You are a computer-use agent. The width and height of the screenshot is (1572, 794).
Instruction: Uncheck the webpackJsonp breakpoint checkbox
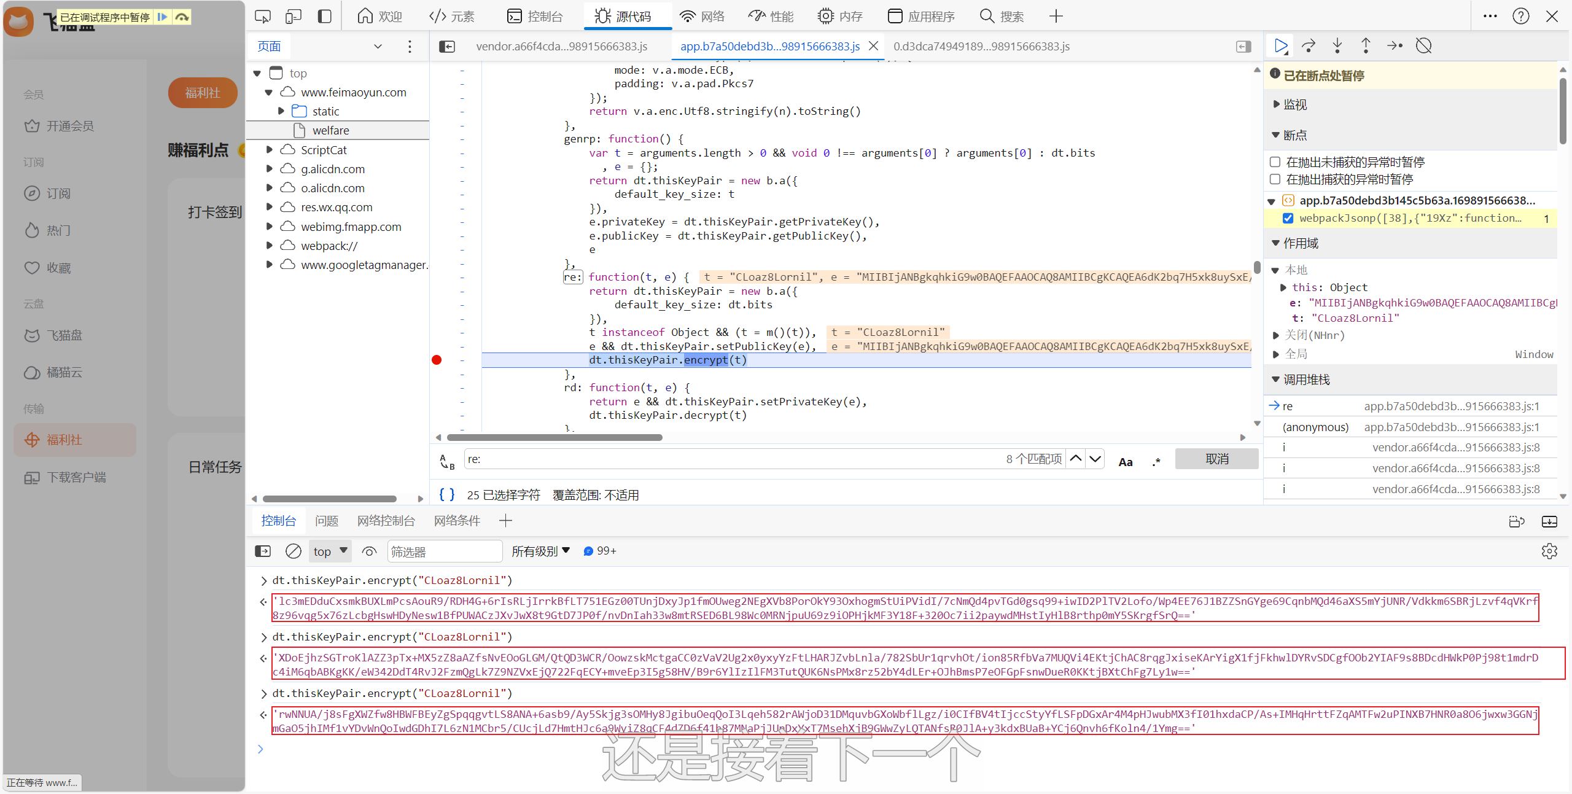(x=1288, y=219)
